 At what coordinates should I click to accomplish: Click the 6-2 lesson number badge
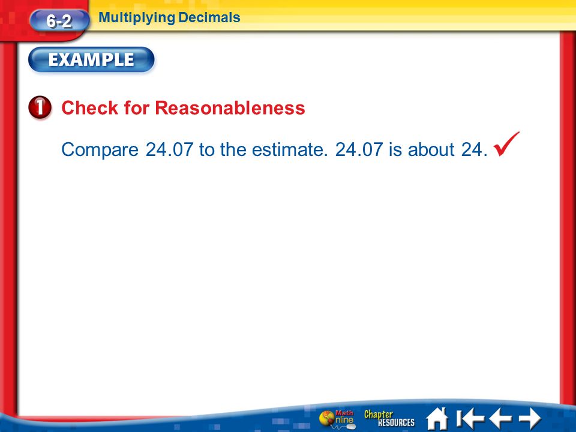click(x=59, y=20)
